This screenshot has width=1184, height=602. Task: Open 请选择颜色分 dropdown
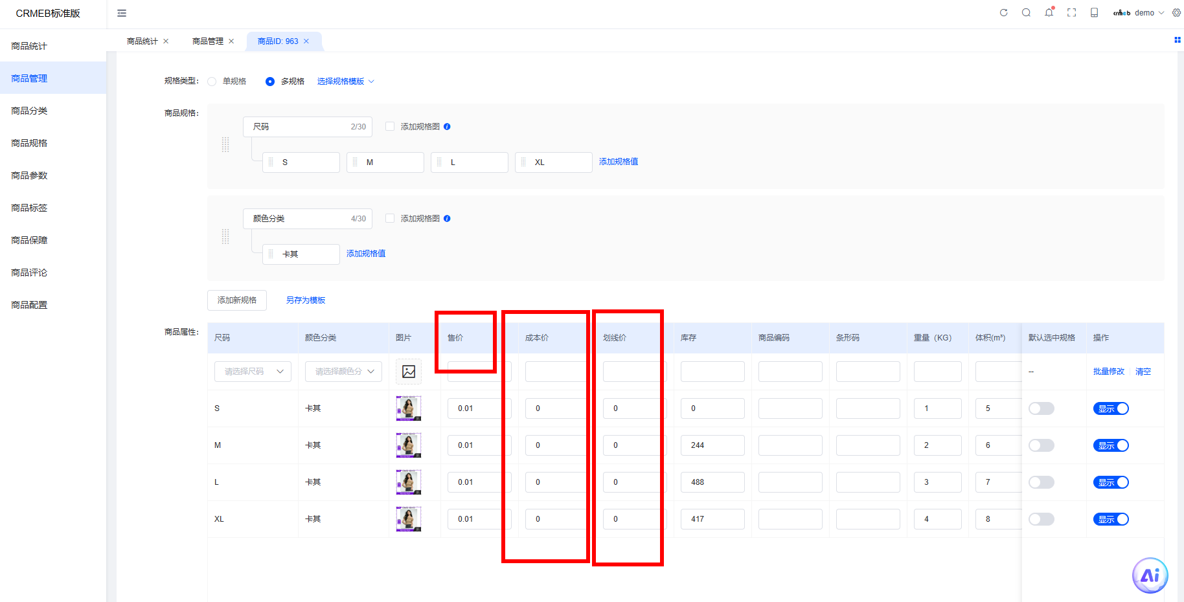point(343,372)
